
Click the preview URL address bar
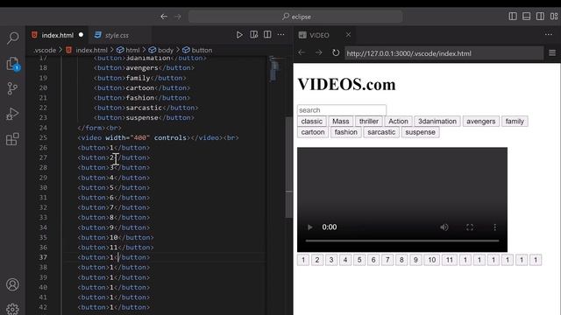pyautogui.click(x=444, y=53)
